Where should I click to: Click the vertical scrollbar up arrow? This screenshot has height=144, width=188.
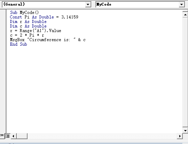[x=185, y=15]
